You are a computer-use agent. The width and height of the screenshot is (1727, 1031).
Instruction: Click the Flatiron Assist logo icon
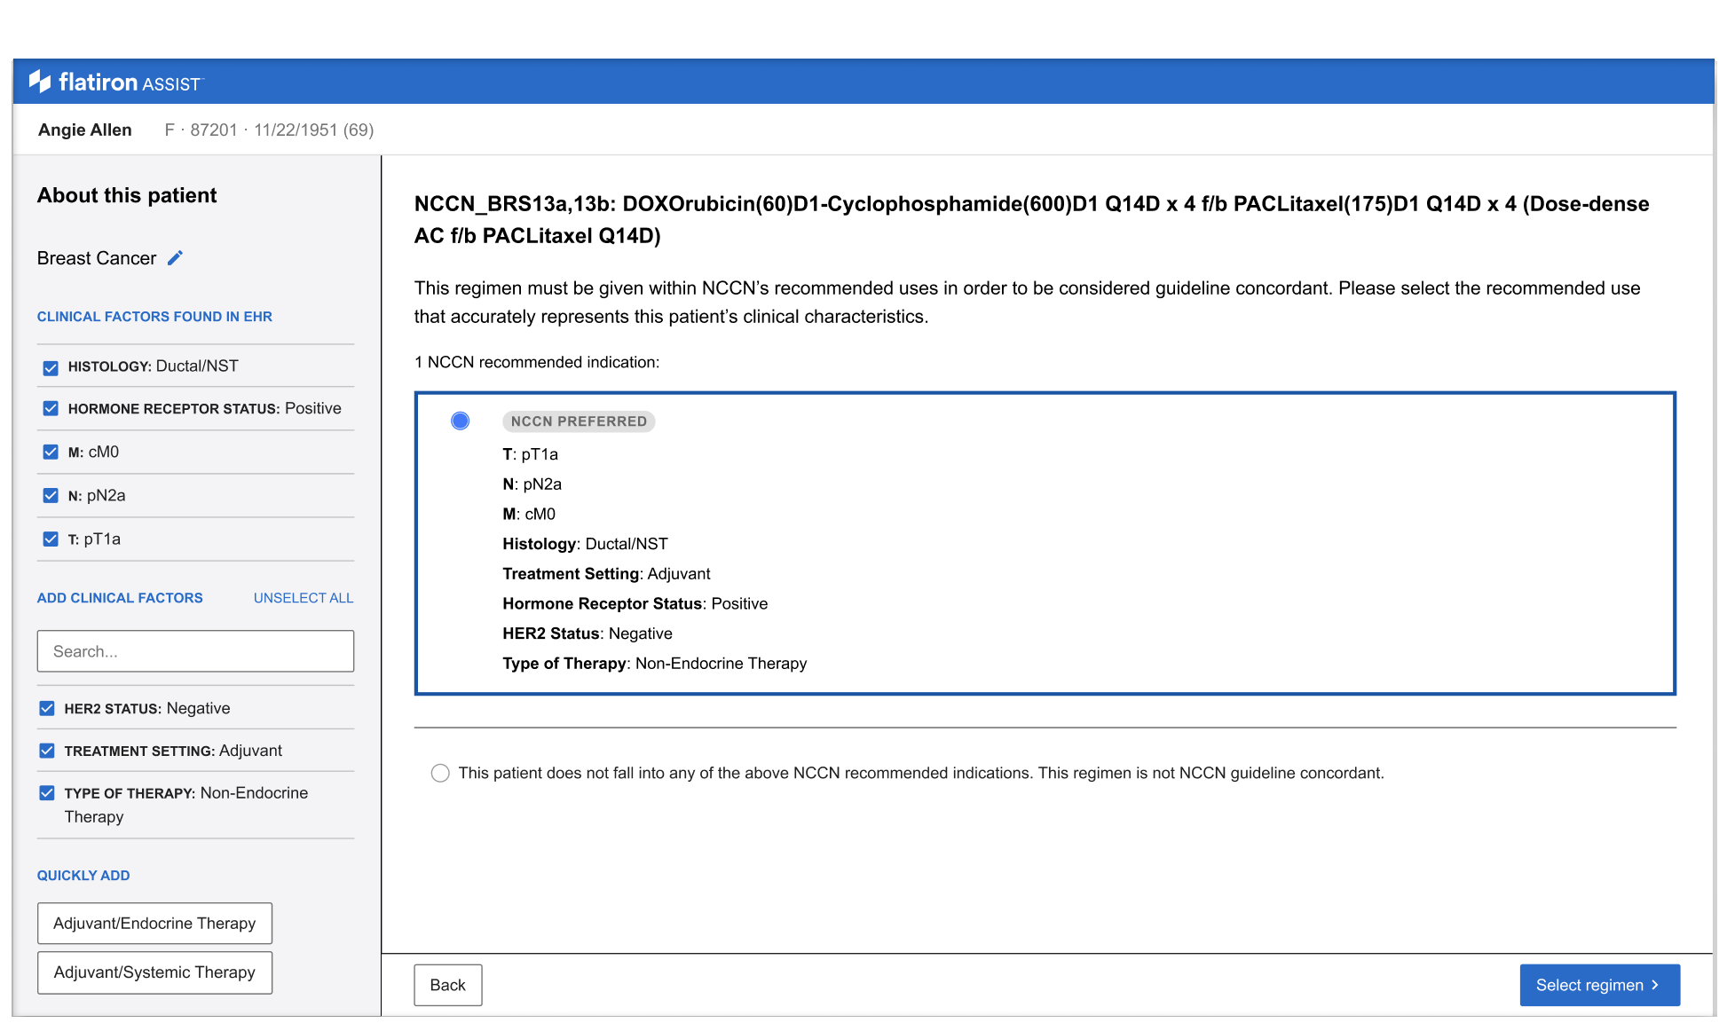click(x=40, y=82)
